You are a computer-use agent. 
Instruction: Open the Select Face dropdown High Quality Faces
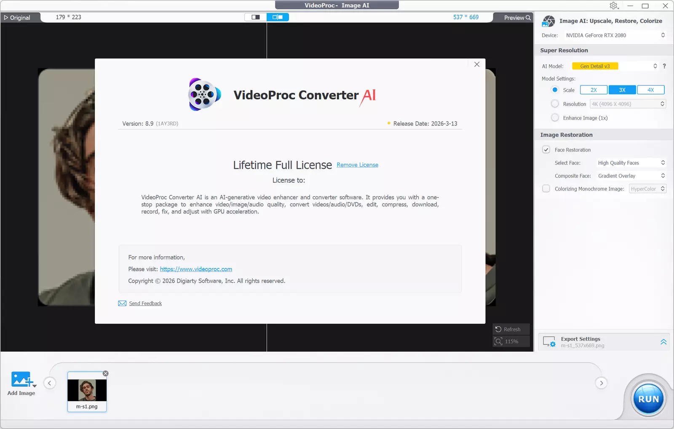tap(631, 163)
